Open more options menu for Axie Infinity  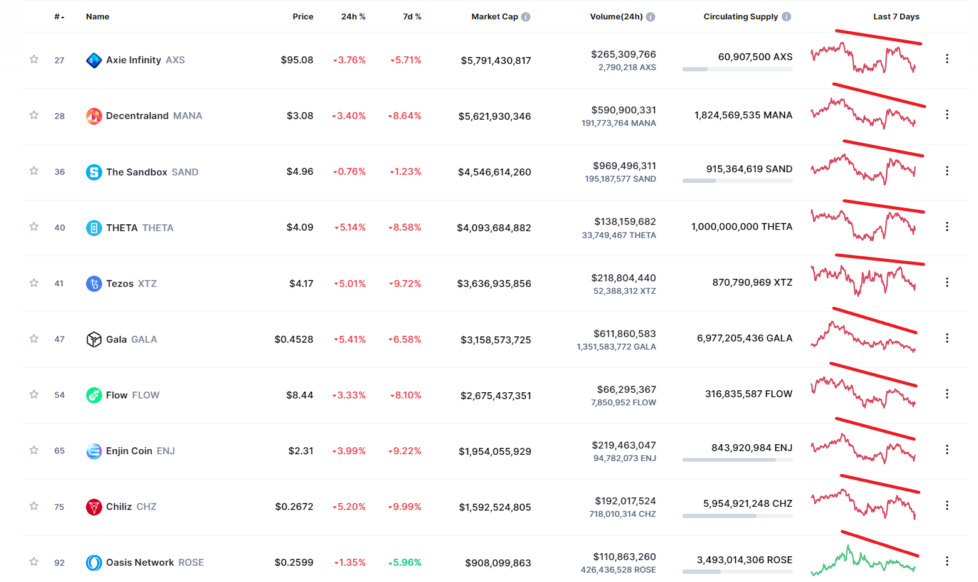pos(947,59)
